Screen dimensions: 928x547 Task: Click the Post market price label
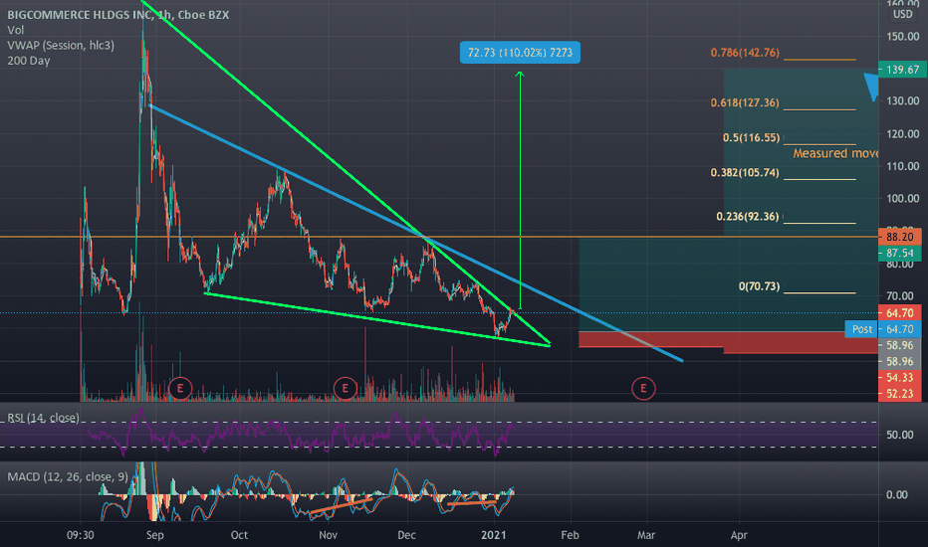click(x=861, y=329)
